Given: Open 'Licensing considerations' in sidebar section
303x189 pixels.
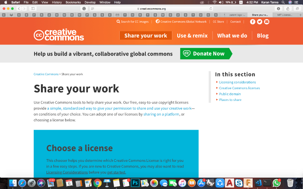Looking at the screenshot, I should tap(237, 82).
